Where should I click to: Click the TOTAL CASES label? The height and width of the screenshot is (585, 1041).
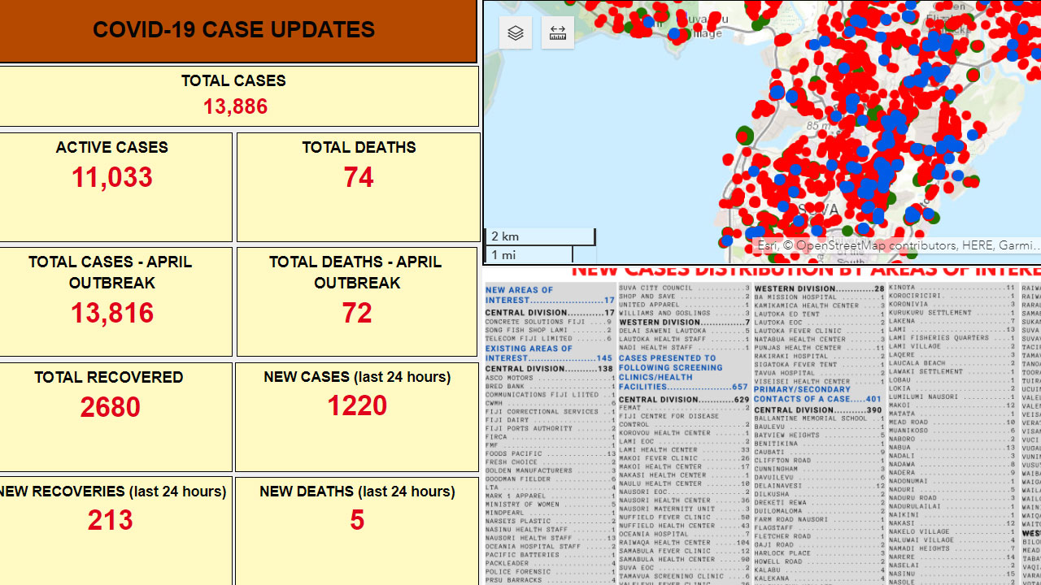click(x=233, y=81)
